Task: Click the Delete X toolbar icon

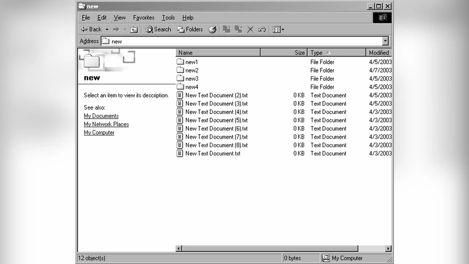Action: (x=250, y=29)
